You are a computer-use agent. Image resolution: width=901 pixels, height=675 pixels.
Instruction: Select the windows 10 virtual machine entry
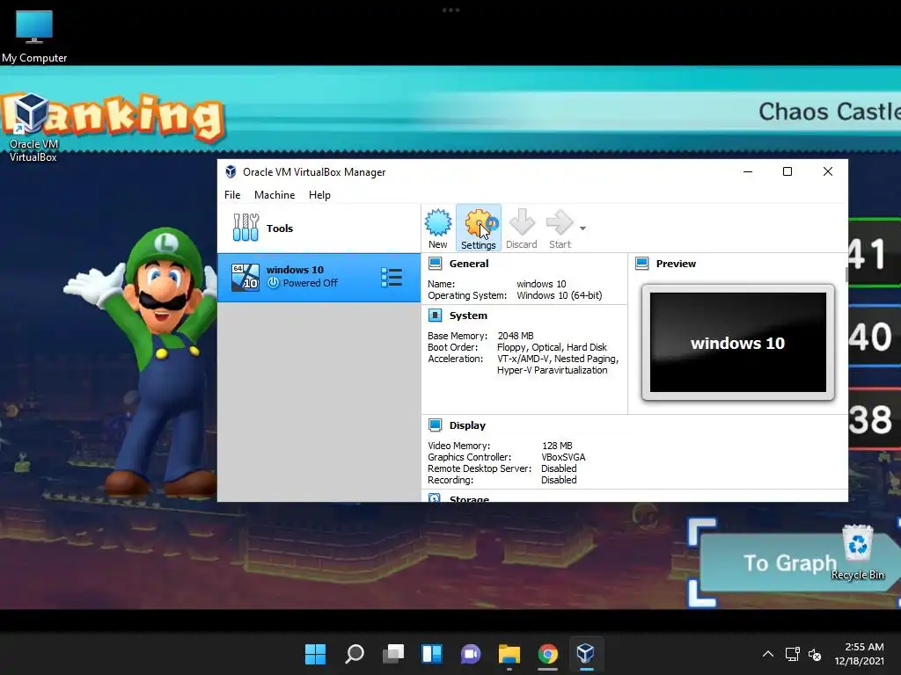(x=319, y=277)
